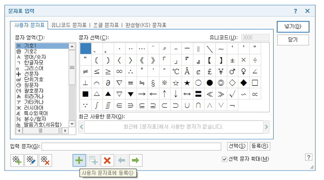Image resolution: width=324 pixels, height=180 pixels.
Task: Click the add character area icon with green plus
Action: (17, 161)
